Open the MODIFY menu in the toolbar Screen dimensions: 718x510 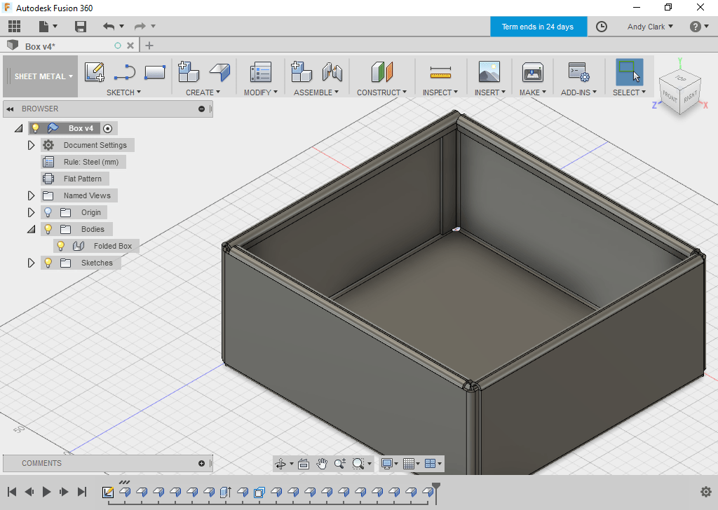[260, 92]
